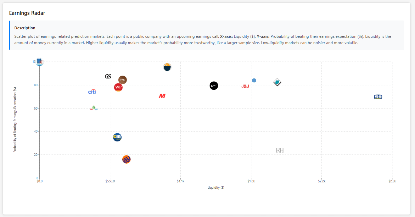Open the Citi logo data point
415x217 pixels.
pyautogui.click(x=92, y=92)
